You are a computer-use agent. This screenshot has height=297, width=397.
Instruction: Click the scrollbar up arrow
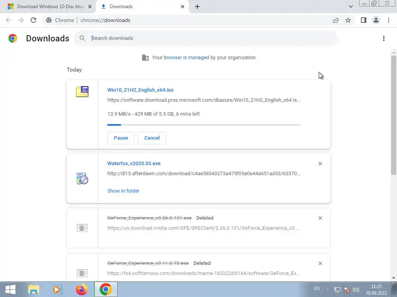tap(394, 53)
